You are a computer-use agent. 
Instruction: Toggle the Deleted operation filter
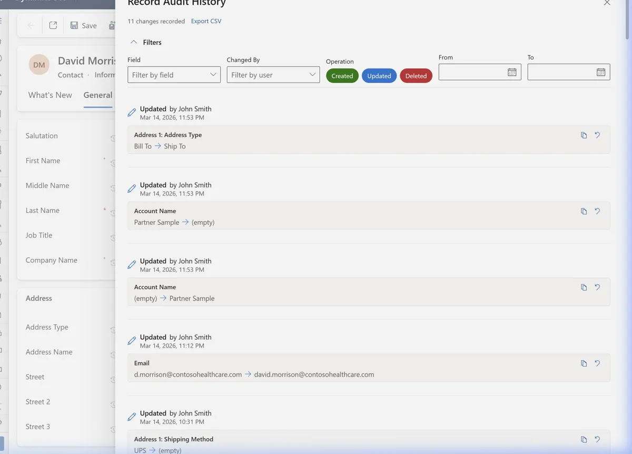[x=416, y=75]
